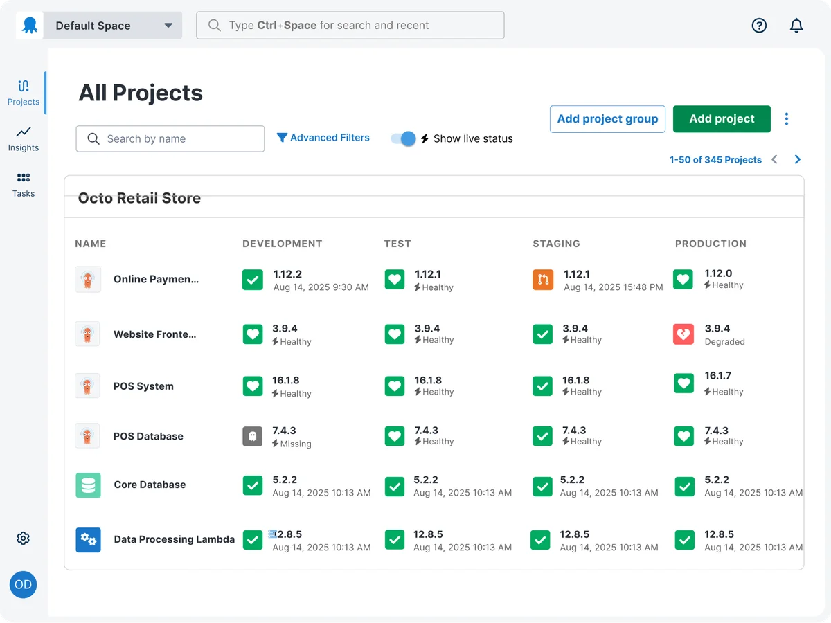Viewport: 831px width, 623px height.
Task: Click the Core Database project icon
Action: point(88,485)
